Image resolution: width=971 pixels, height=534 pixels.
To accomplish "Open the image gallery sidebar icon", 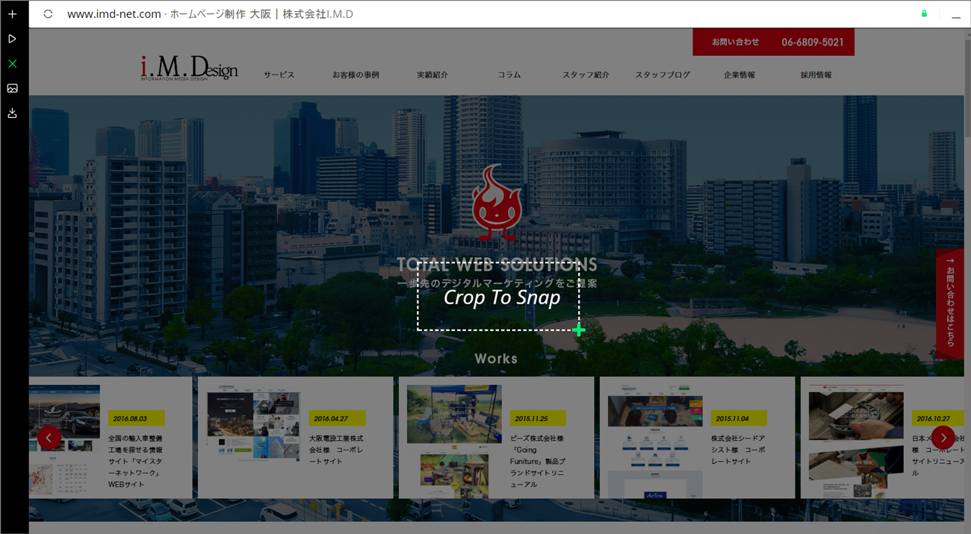I will 12,88.
